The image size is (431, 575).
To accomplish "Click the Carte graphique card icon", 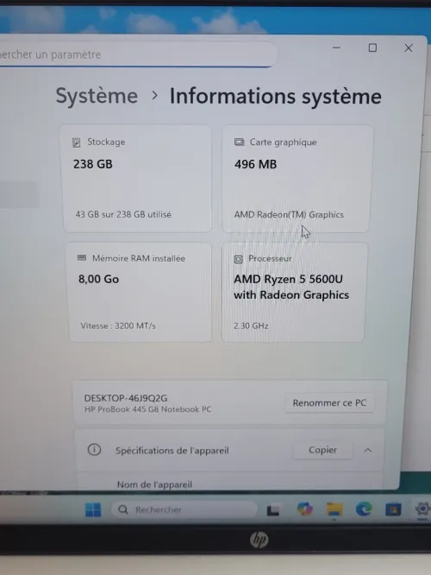I will coord(239,142).
